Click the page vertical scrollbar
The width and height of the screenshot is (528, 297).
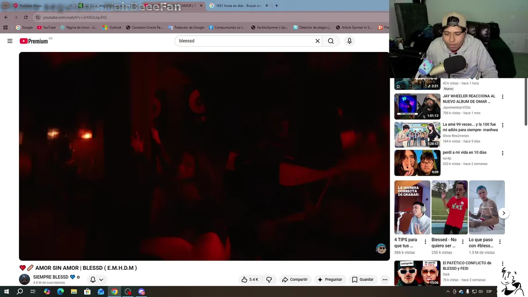pyautogui.click(x=526, y=101)
